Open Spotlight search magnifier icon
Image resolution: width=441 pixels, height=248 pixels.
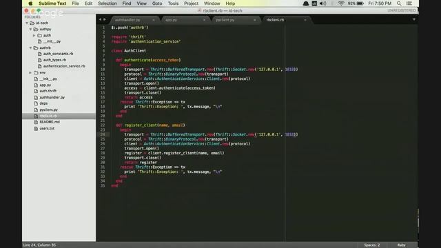click(x=399, y=3)
